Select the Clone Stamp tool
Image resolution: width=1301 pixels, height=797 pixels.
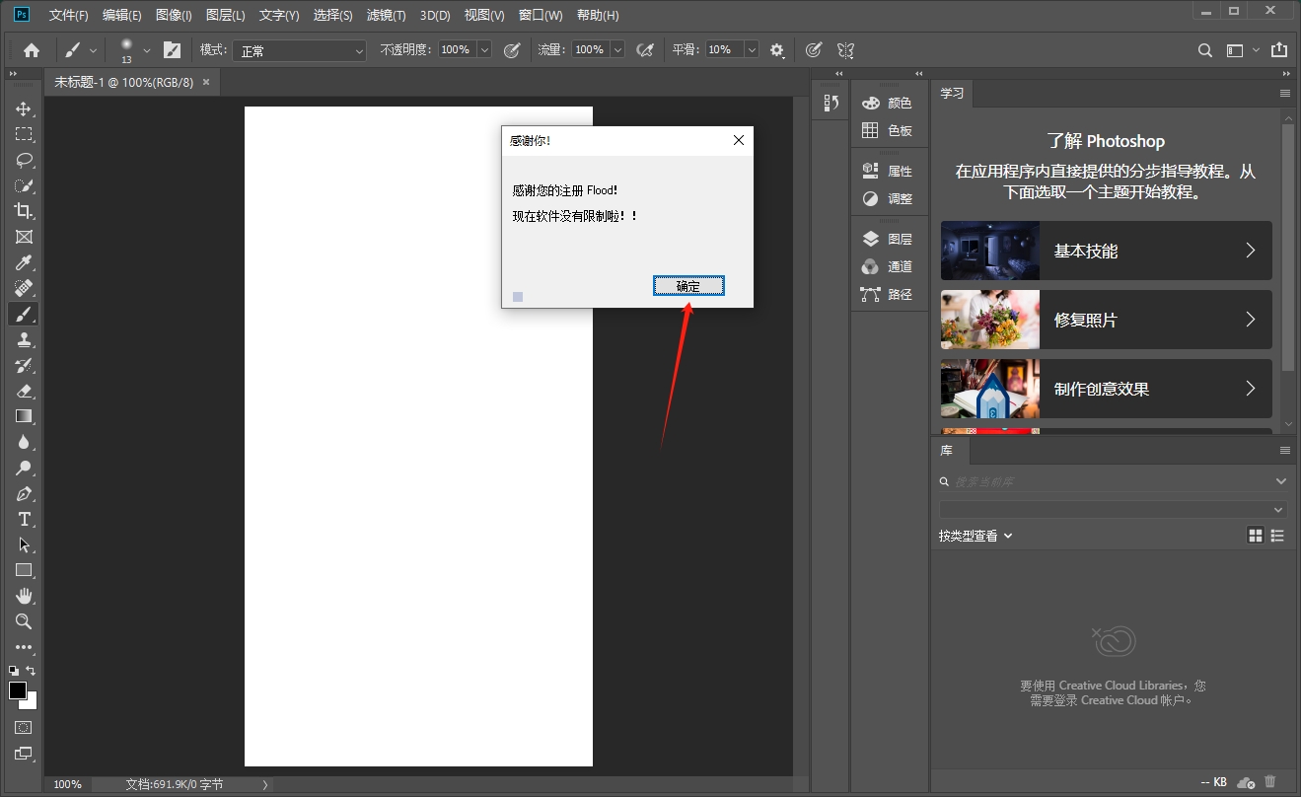coord(24,339)
